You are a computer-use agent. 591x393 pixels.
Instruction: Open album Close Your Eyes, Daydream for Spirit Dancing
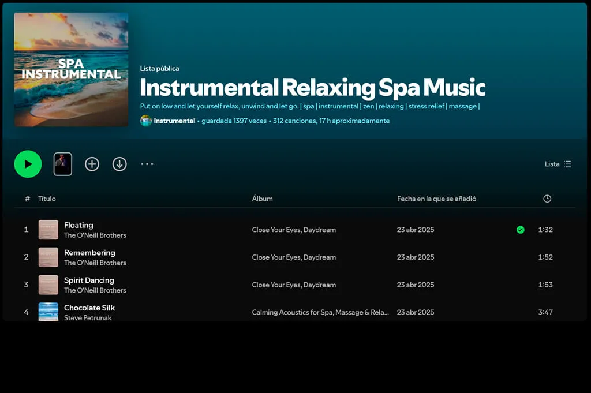click(x=294, y=285)
